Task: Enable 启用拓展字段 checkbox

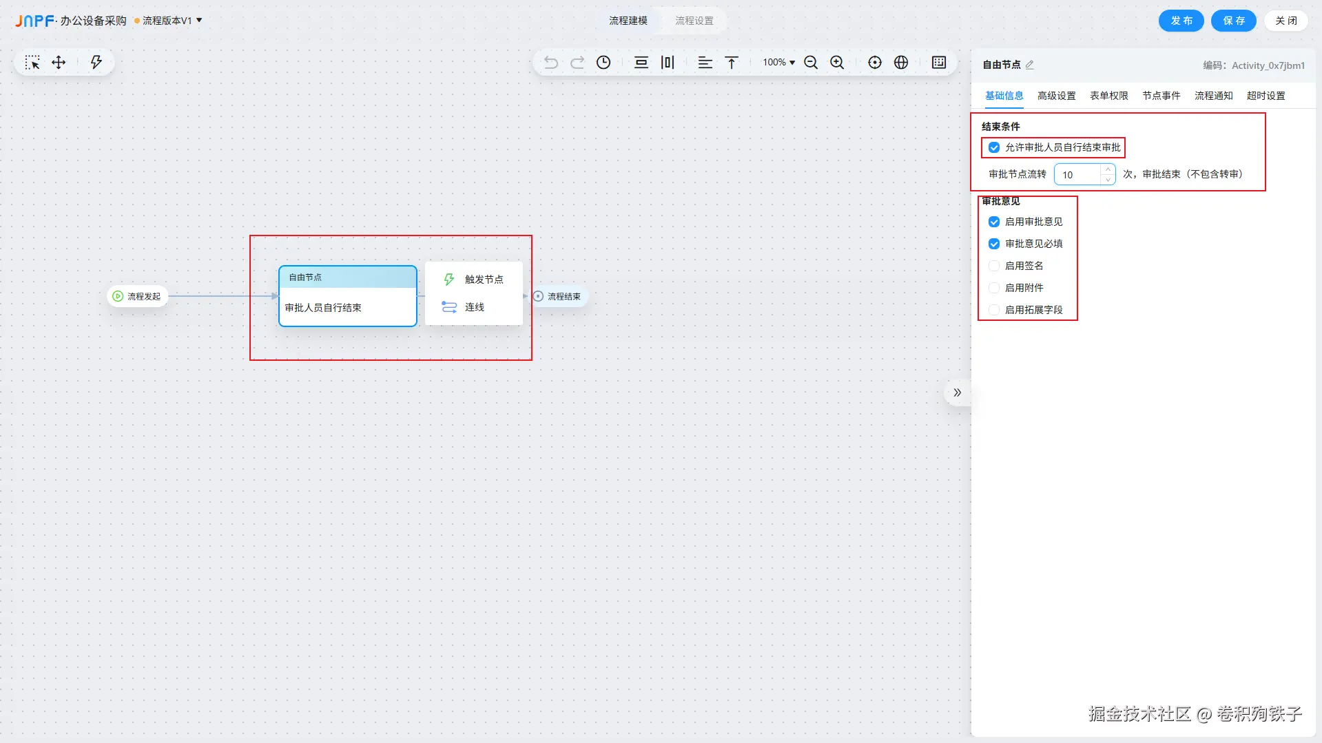Action: 994,310
